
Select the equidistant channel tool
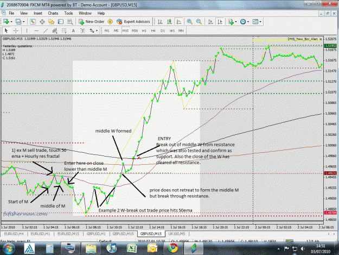click(x=55, y=31)
